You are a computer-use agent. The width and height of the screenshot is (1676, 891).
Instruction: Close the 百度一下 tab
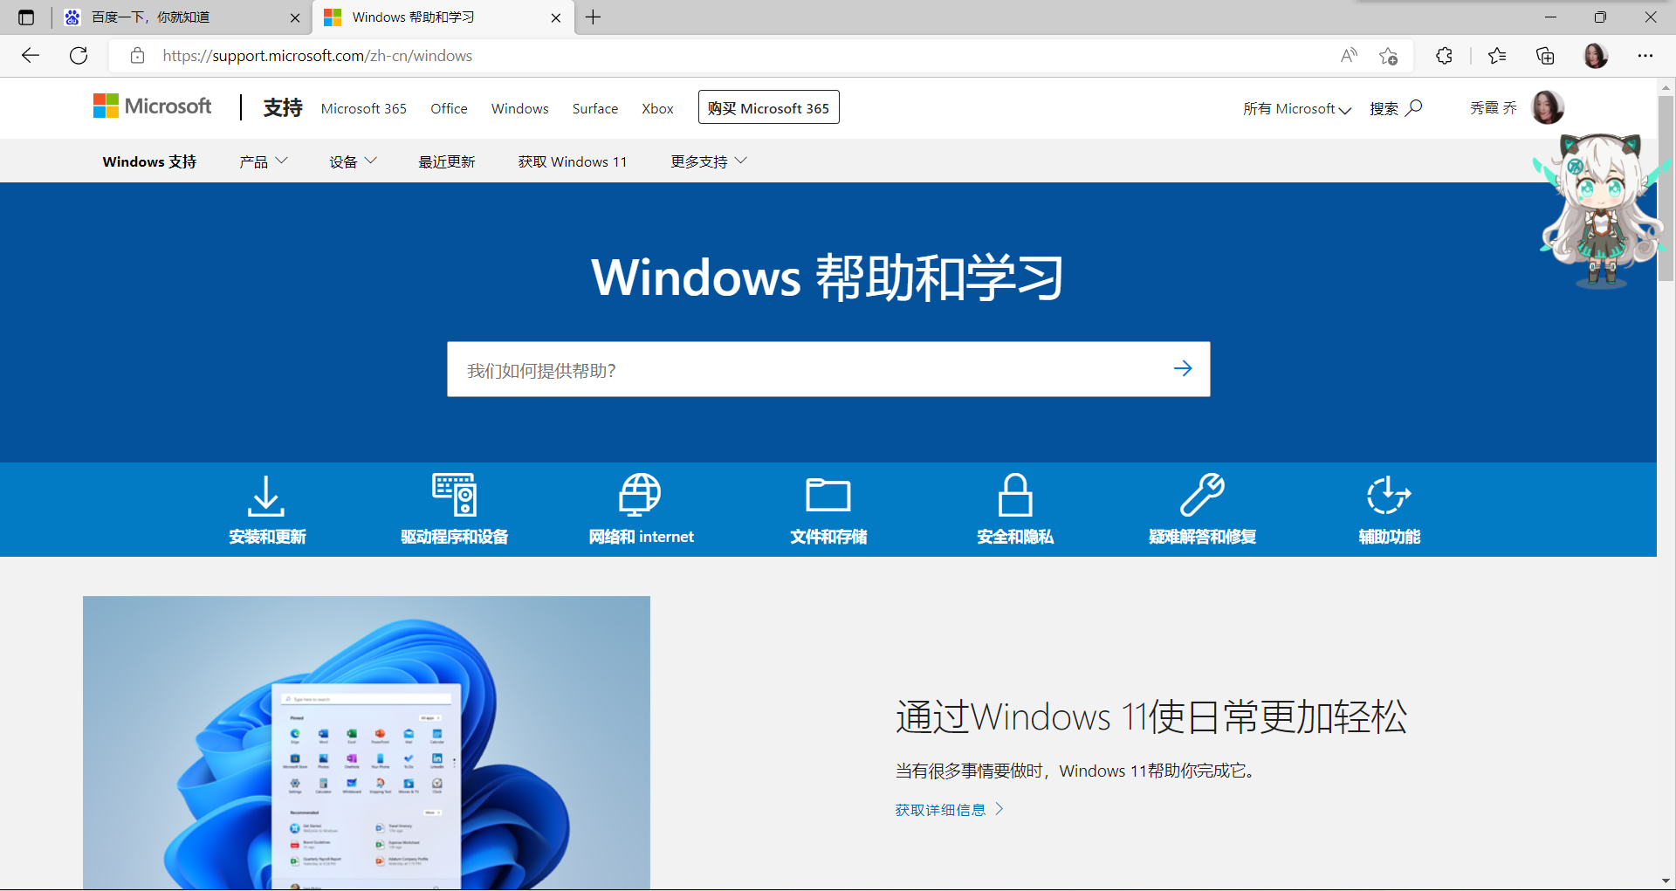(294, 17)
